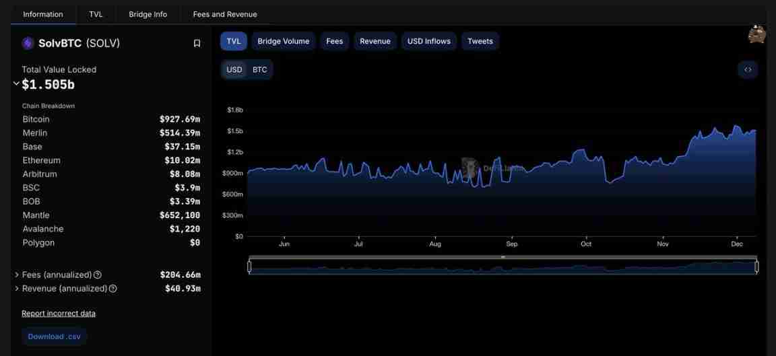Click the avatar icon at top right

tap(756, 34)
